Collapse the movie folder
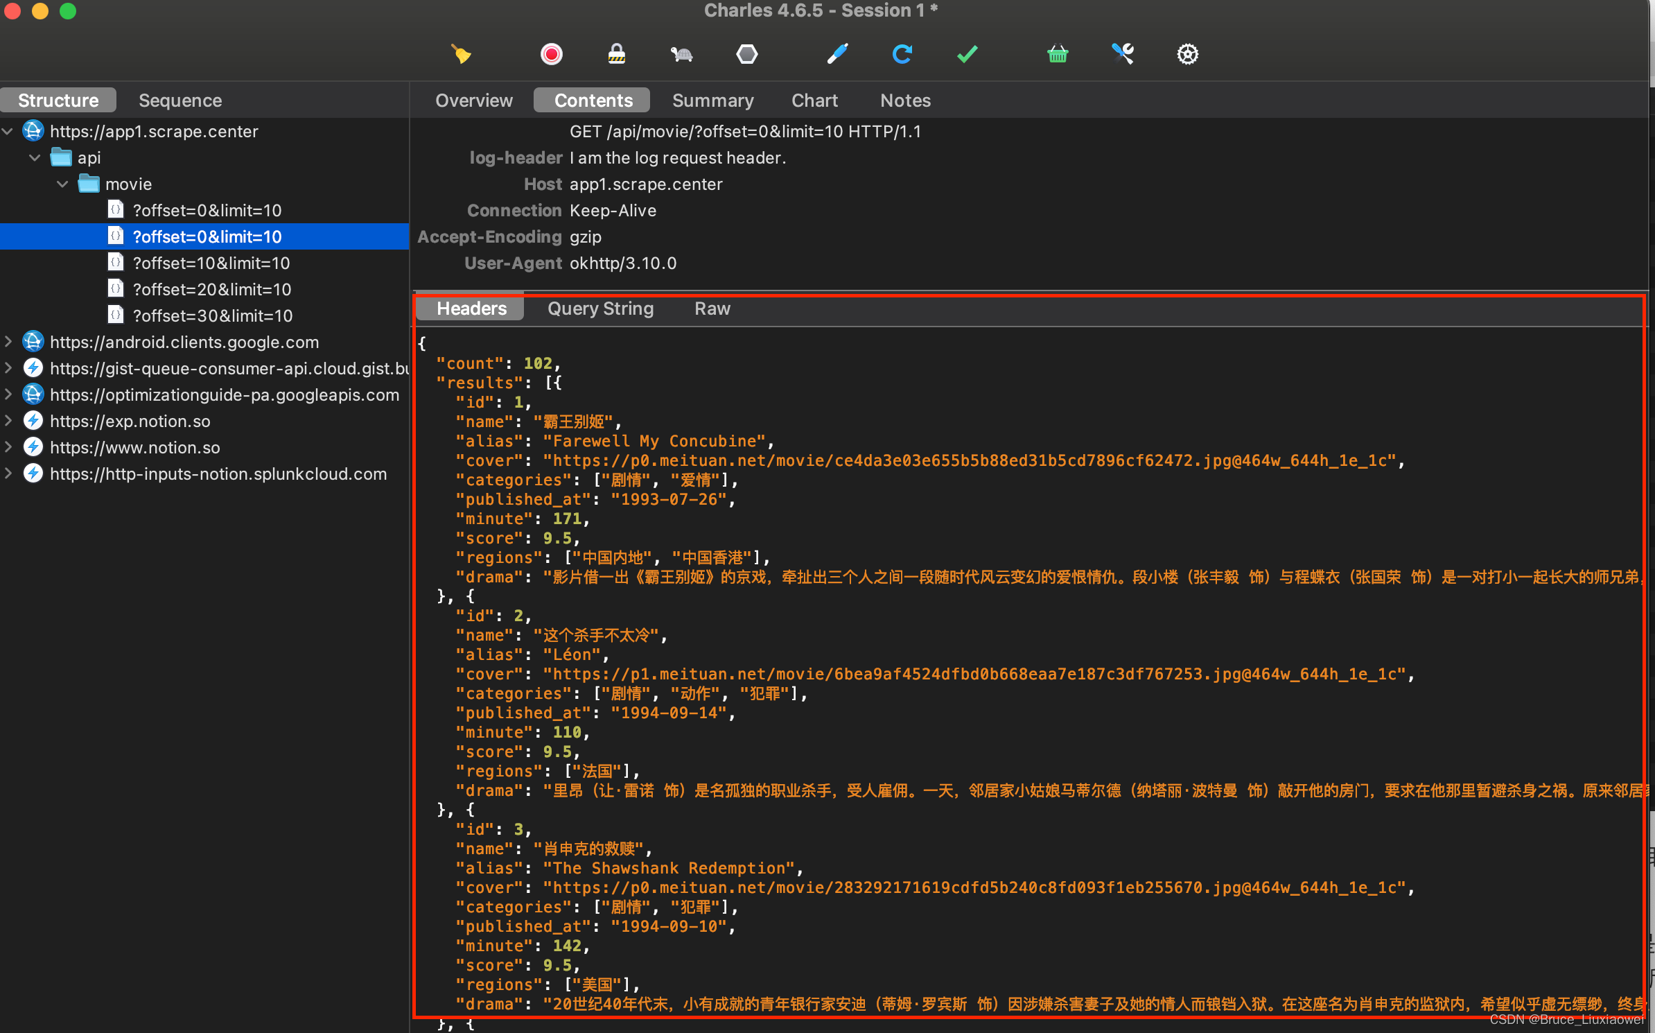The image size is (1655, 1033). 62,184
